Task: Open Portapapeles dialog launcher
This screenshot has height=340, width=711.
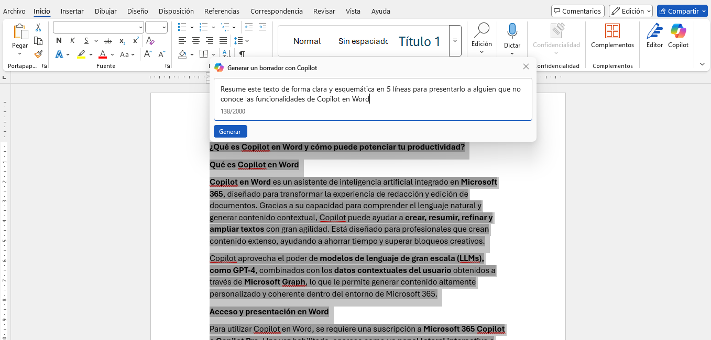Action: point(45,66)
